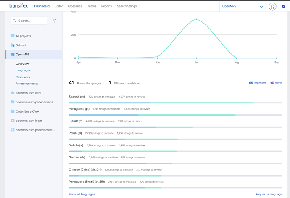
Task: Click the openmrs-esm-patient-mana folder icon
Action: [x=12, y=102]
